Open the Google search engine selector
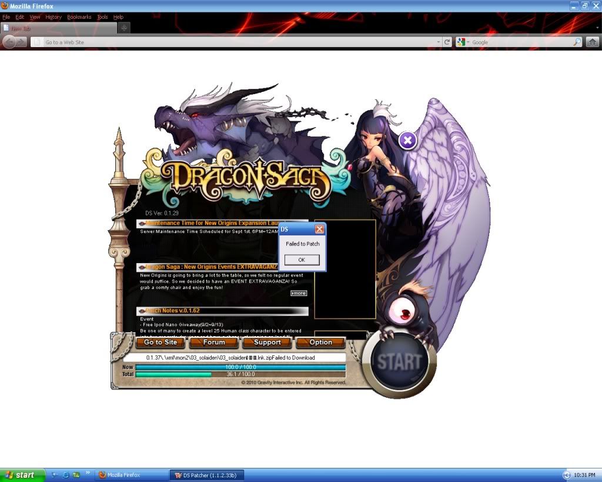Image resolution: width=602 pixels, height=482 pixels. [x=463, y=42]
